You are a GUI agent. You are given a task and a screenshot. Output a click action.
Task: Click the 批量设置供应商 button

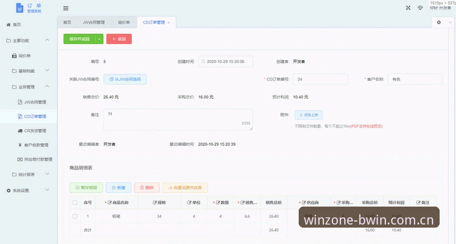coord(185,188)
